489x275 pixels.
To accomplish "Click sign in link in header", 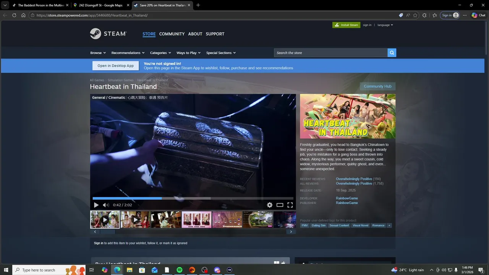I will 367,25.
